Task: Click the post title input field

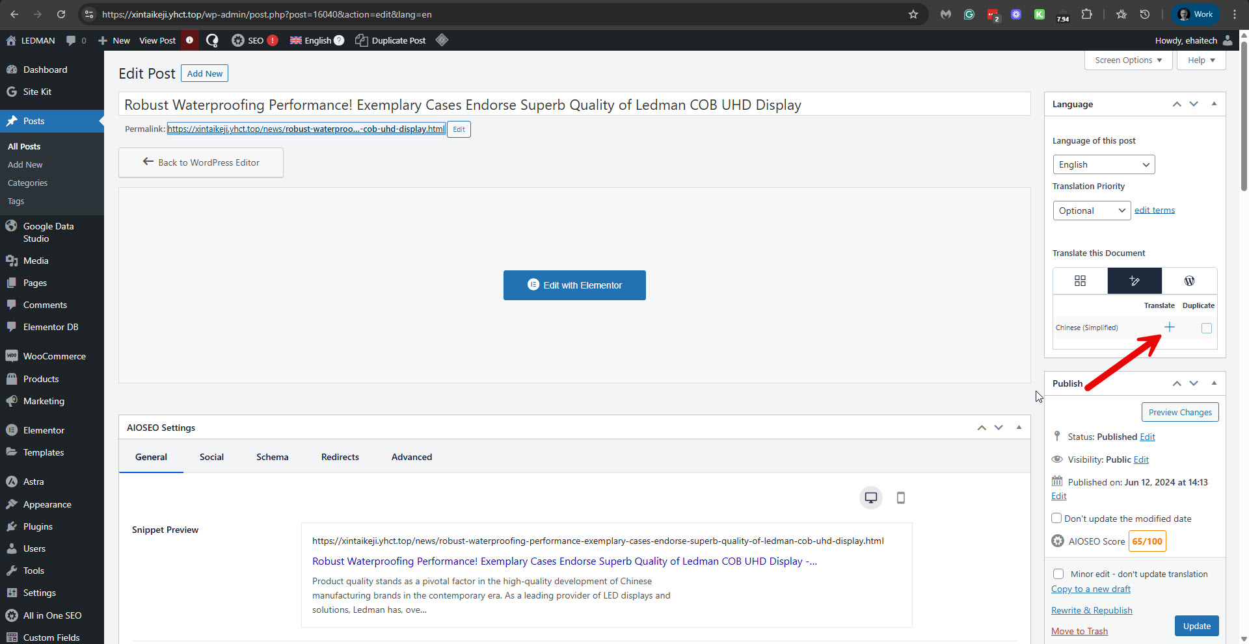Action: [574, 105]
